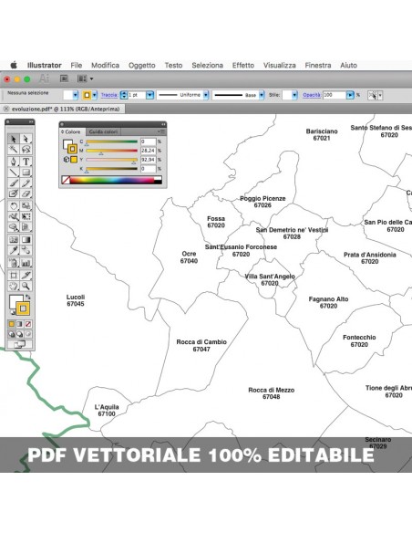Image resolution: width=412 pixels, height=533 pixels.
Task: Select the Eyedropper tool
Action: coord(14,250)
